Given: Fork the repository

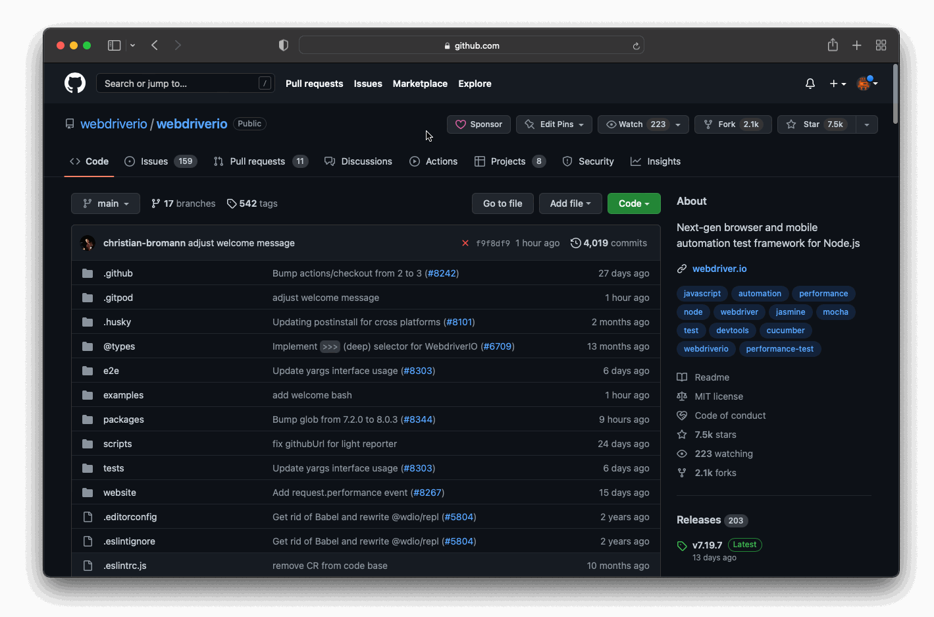Looking at the screenshot, I should [733, 124].
